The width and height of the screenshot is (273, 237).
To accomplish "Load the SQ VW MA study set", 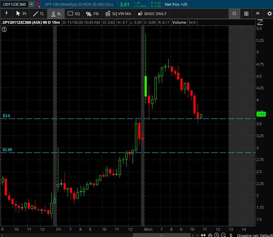I will pos(118,14).
